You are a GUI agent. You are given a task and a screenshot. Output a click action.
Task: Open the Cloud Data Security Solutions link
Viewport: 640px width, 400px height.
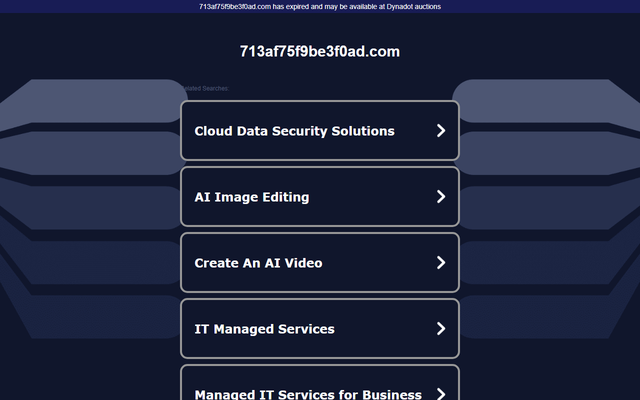coord(320,130)
